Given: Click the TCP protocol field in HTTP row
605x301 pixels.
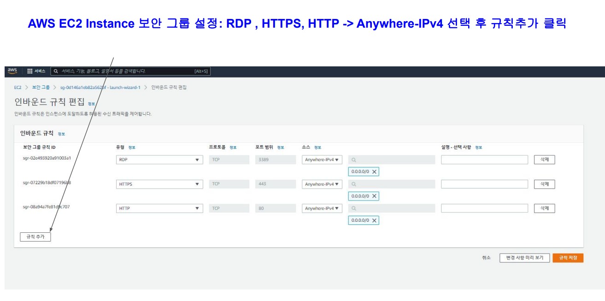Looking at the screenshot, I should 229,208.
